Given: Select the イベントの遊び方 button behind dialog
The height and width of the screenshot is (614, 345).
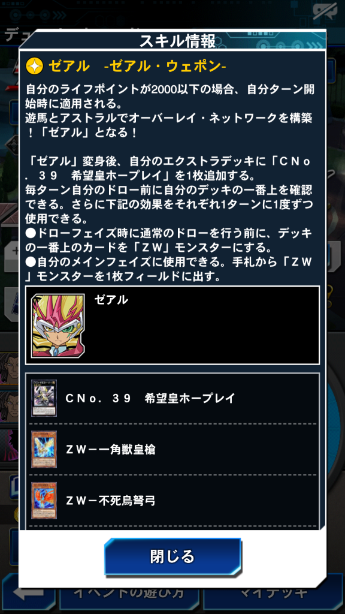Looking at the screenshot, I should (129, 594).
